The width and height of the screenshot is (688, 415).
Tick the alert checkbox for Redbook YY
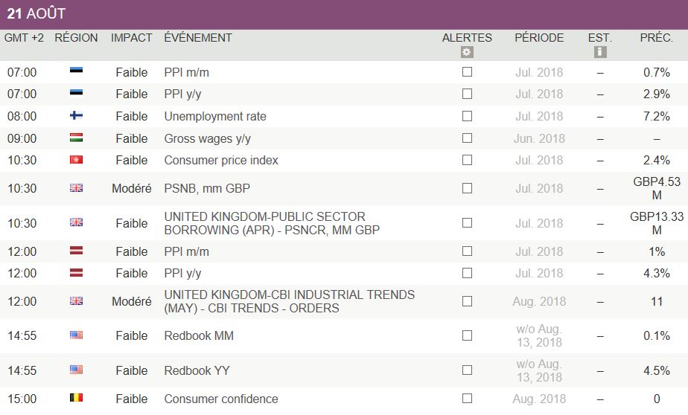pyautogui.click(x=467, y=370)
